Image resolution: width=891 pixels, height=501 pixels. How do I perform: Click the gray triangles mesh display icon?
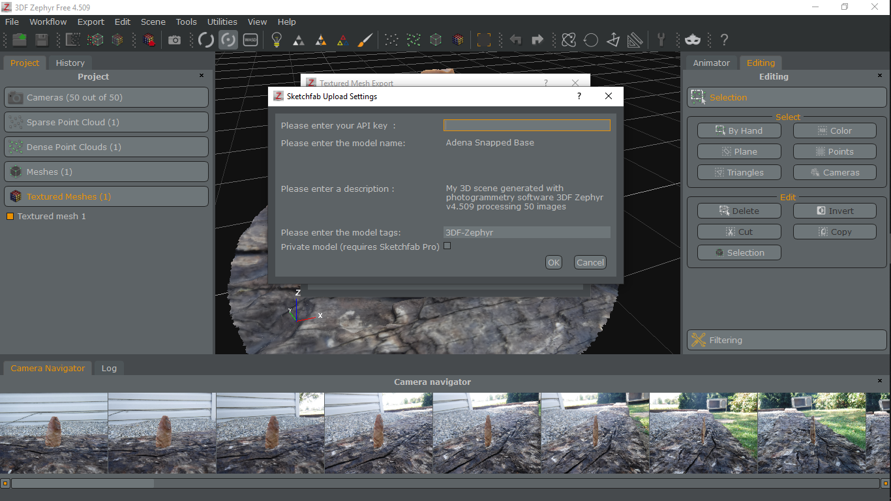click(298, 40)
